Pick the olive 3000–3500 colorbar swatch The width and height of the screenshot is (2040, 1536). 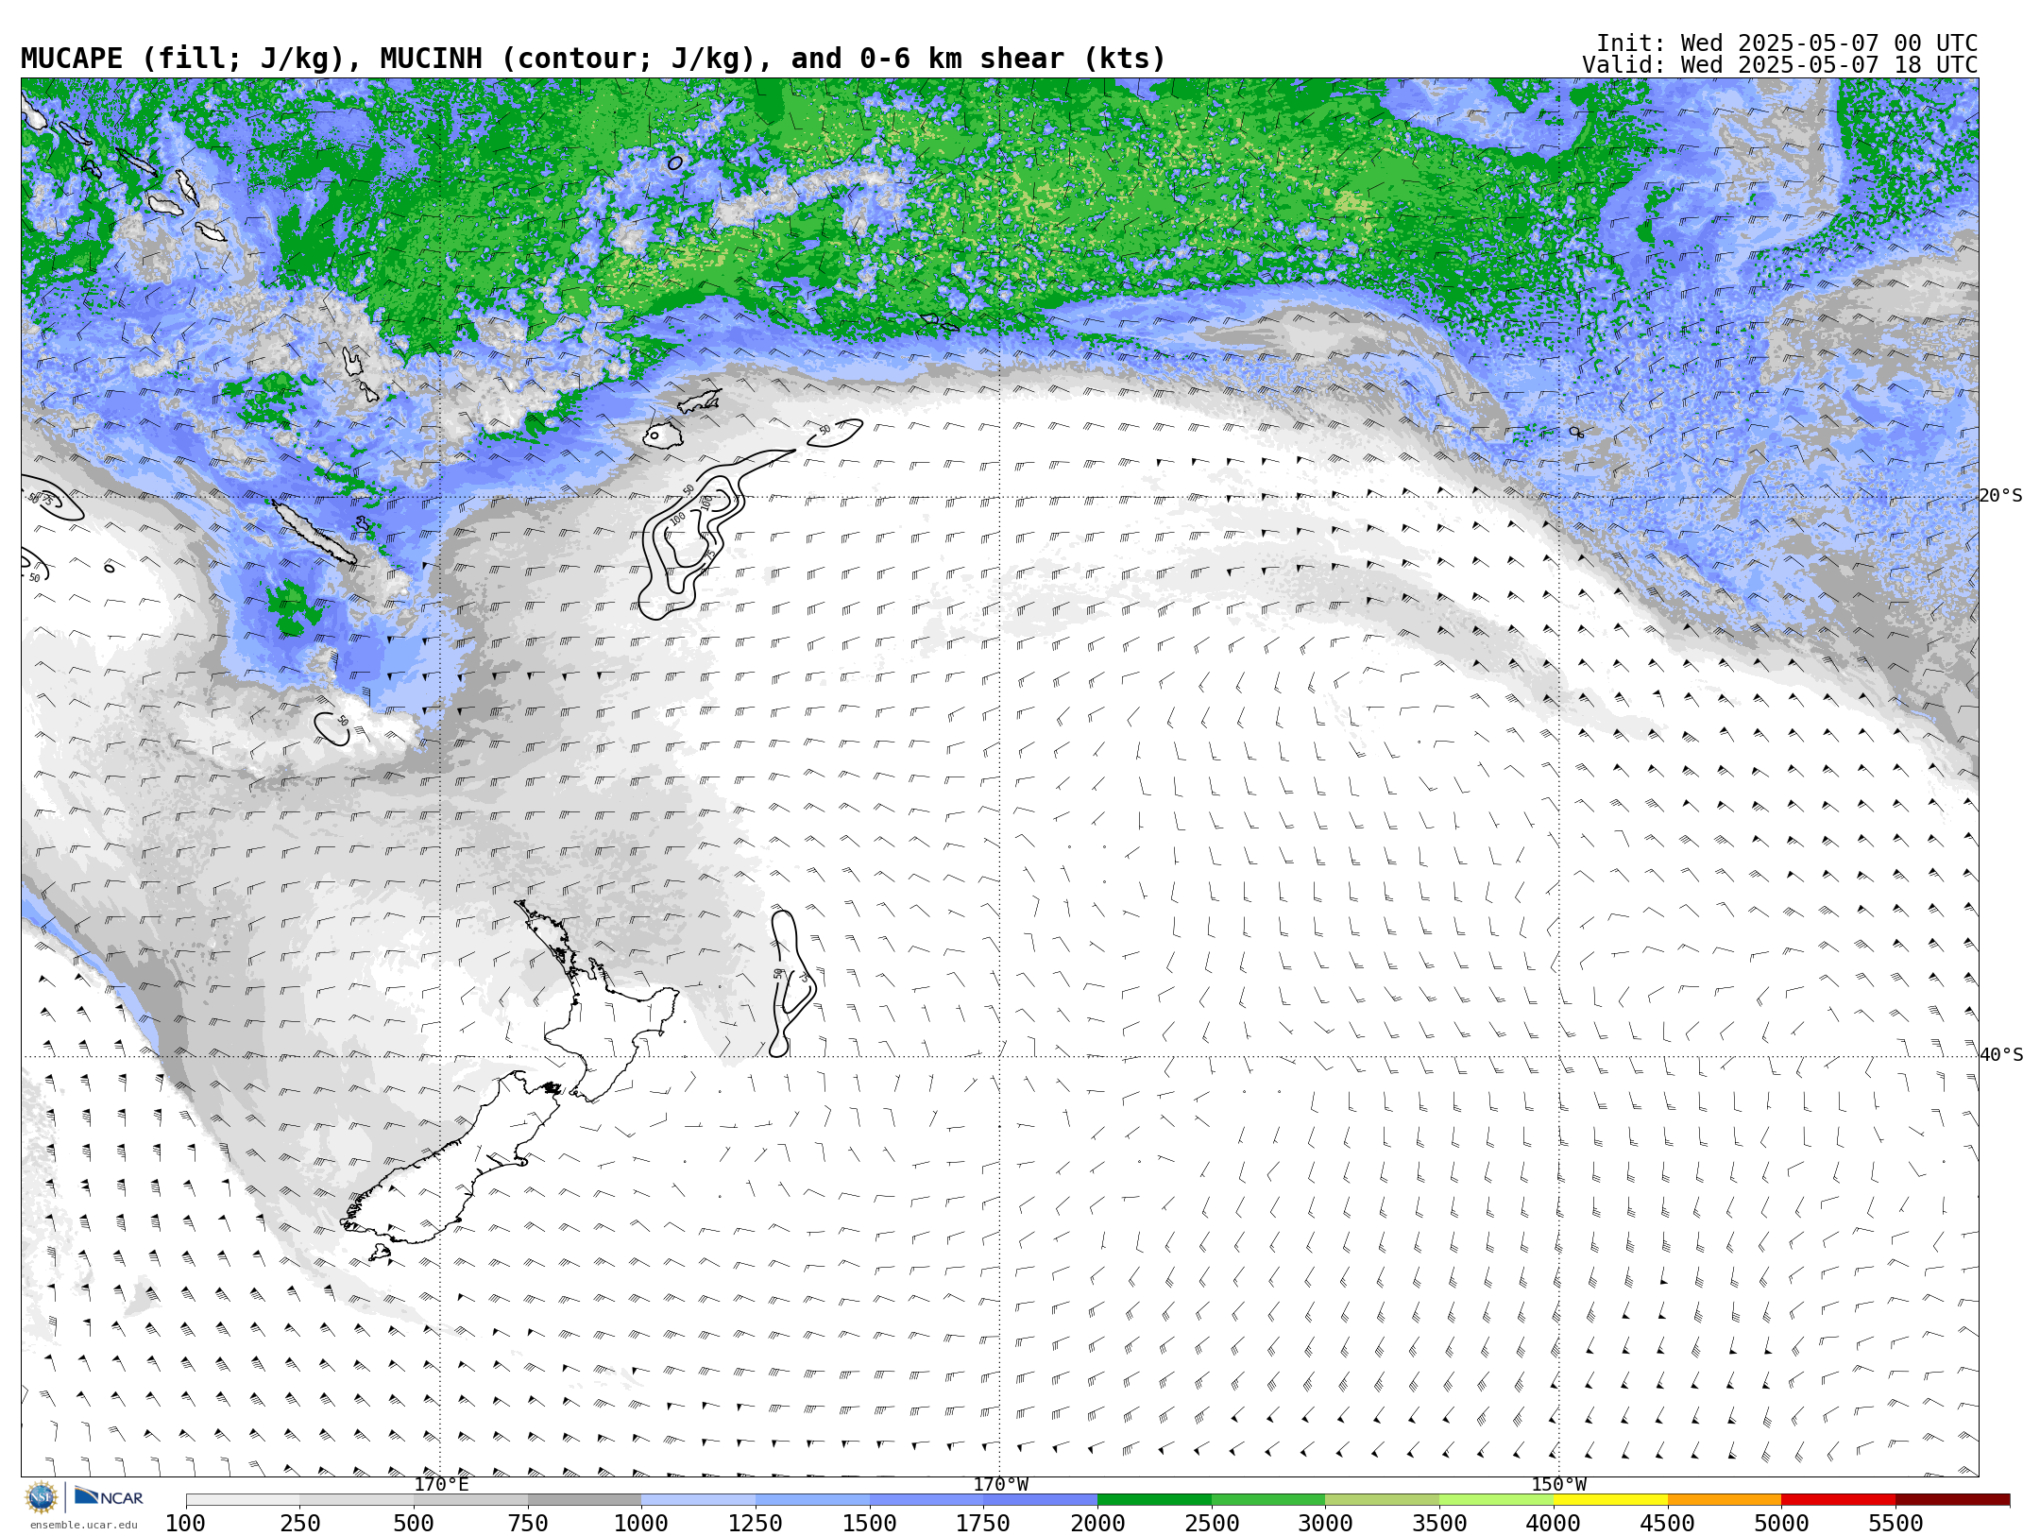click(x=1382, y=1500)
